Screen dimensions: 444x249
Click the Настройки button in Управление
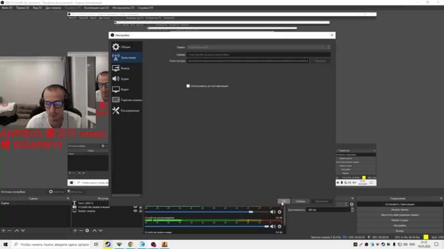coord(400,226)
